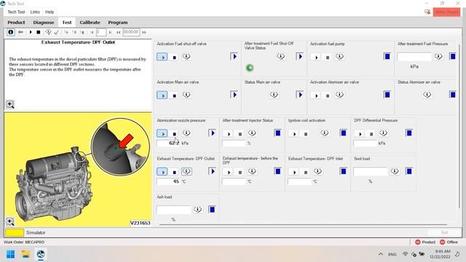Start Atomization nozzle pressure test
466x262 pixels.
(162, 133)
